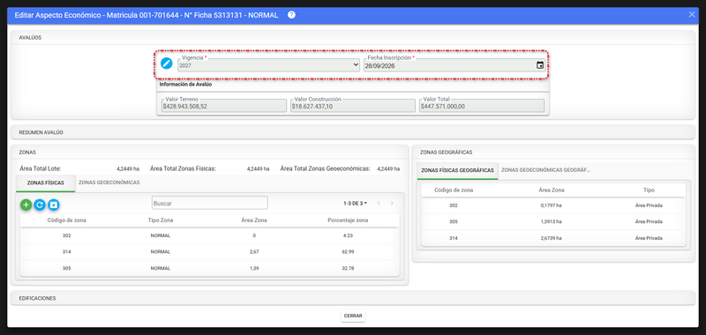The height and width of the screenshot is (335, 706).
Task: Click the blue pencil edit icon
Action: click(x=167, y=63)
